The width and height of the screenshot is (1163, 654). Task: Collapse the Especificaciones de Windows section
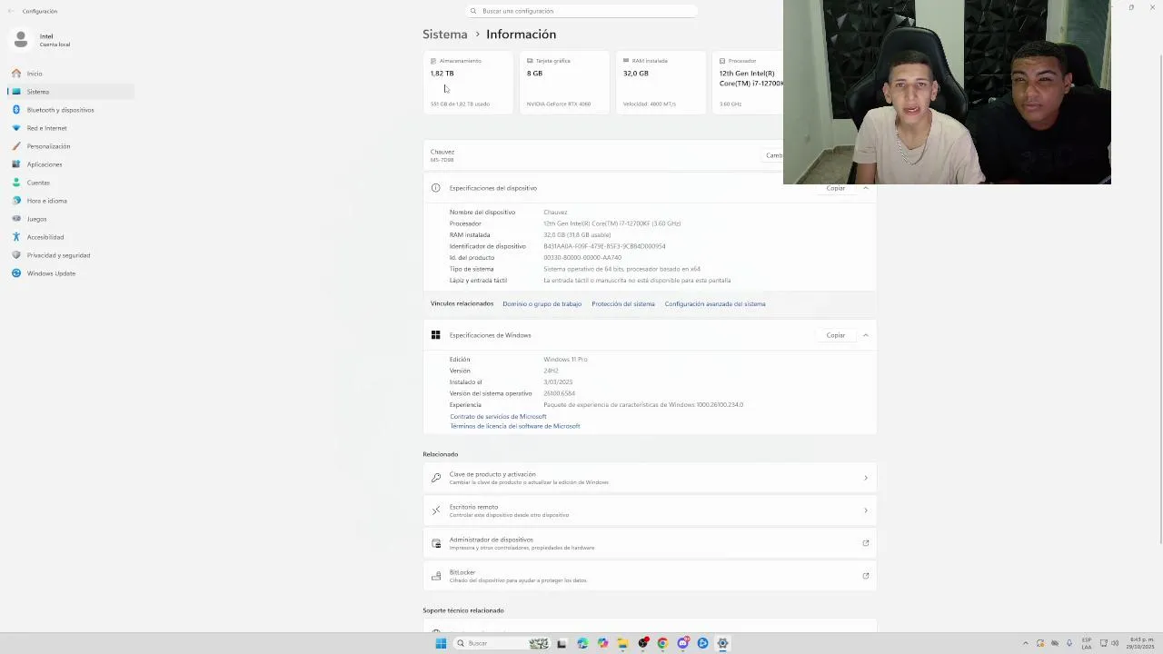(866, 335)
